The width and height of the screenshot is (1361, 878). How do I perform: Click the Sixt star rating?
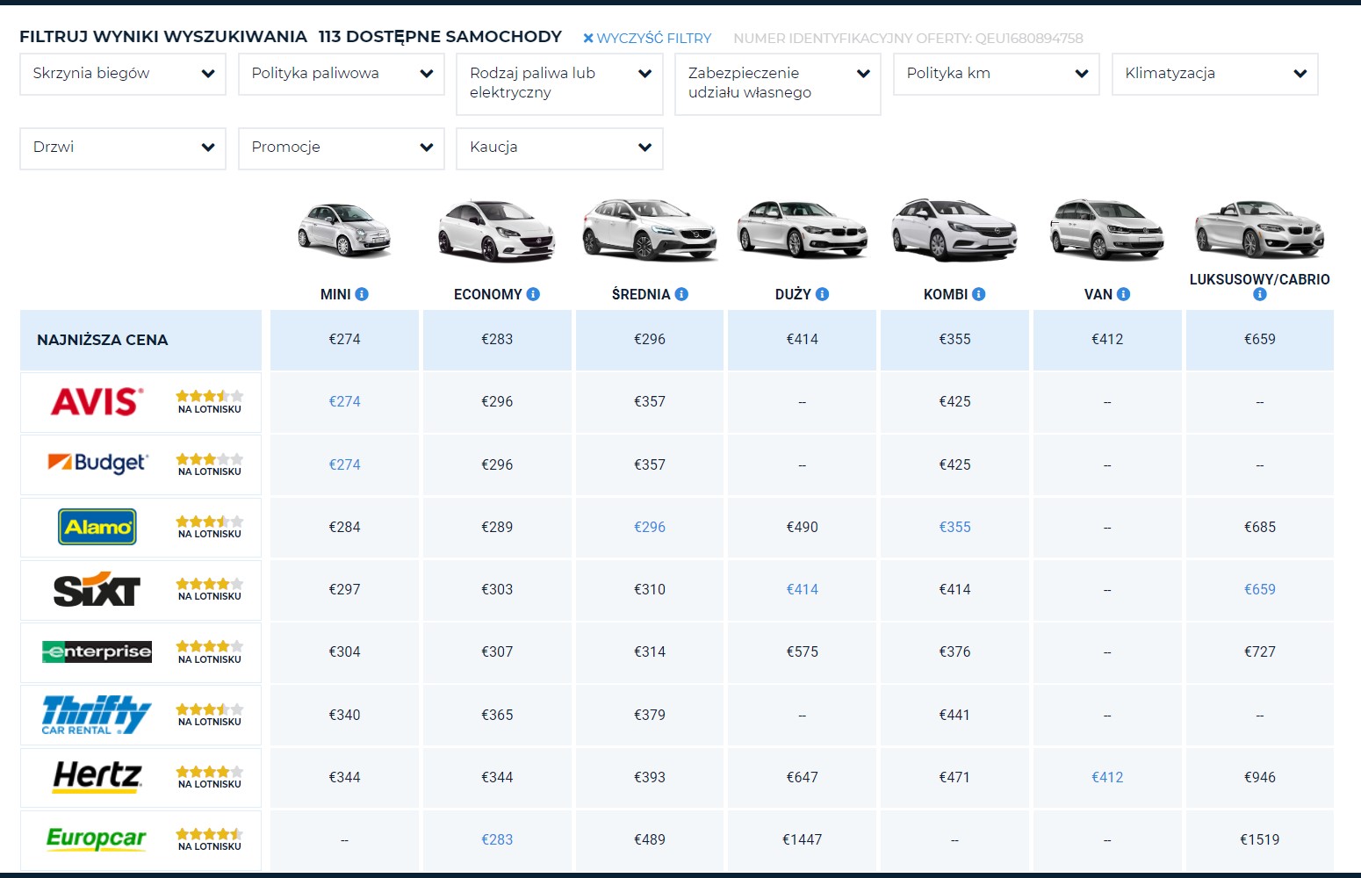click(210, 584)
